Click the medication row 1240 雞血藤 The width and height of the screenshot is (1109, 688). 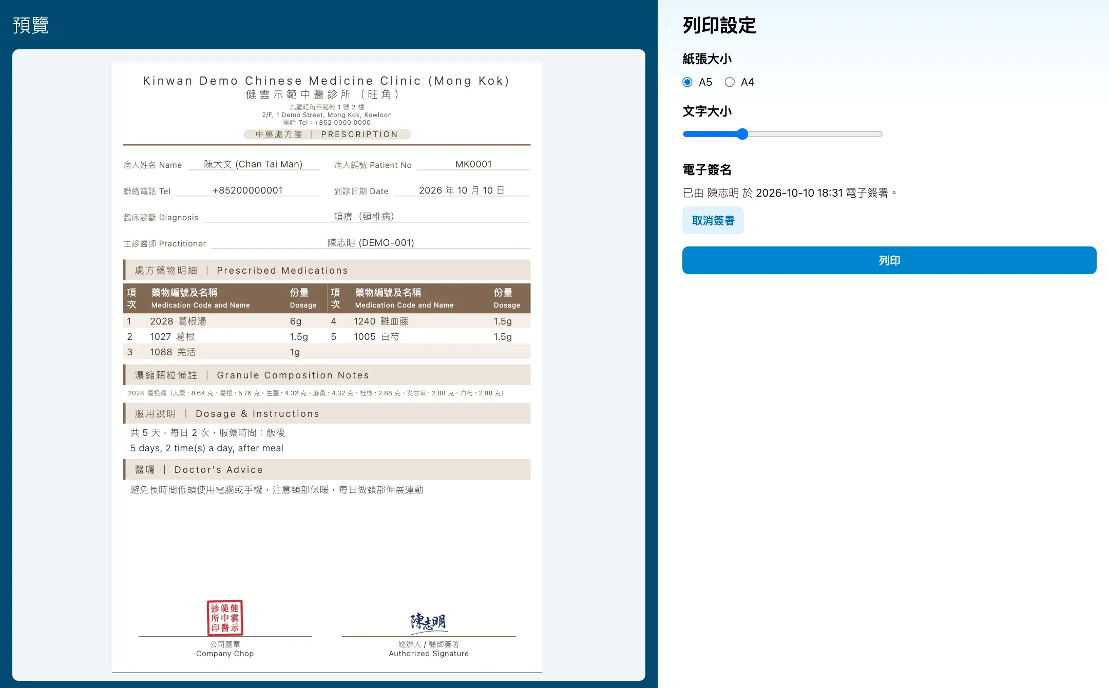click(x=381, y=321)
